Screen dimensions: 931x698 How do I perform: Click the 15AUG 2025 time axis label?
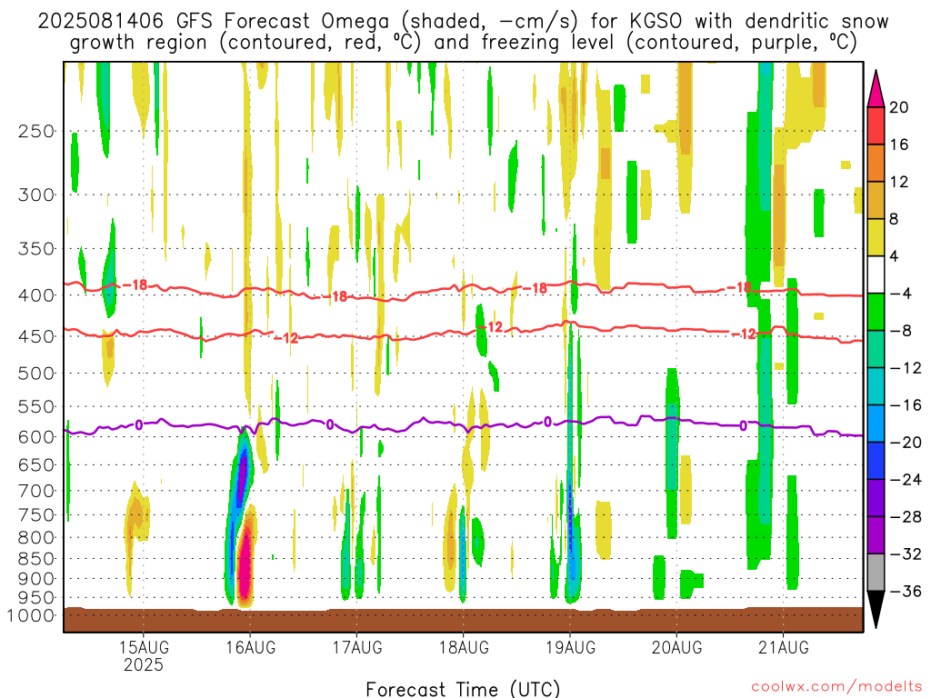tap(144, 656)
